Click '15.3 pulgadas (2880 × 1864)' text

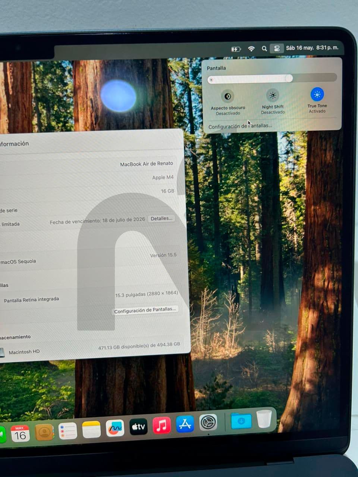click(x=147, y=294)
